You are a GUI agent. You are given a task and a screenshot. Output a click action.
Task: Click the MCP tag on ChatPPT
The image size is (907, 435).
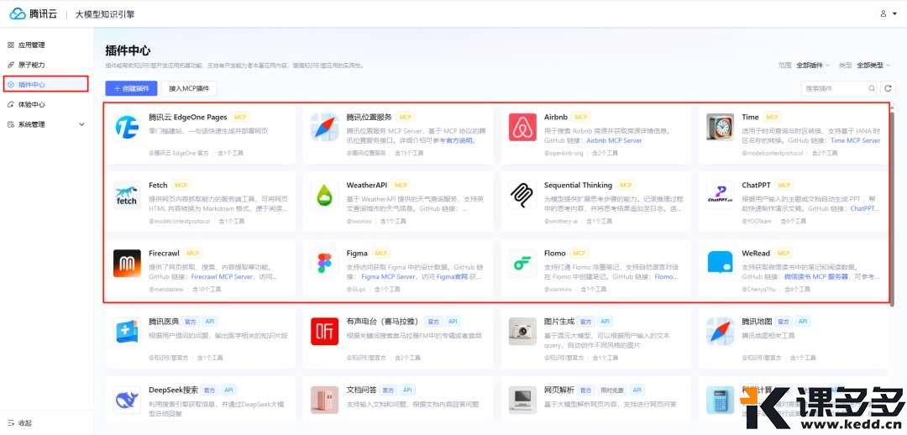(x=784, y=185)
